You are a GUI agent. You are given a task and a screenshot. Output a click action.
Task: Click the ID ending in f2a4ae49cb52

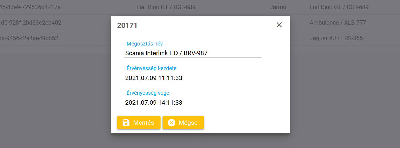click(29, 38)
